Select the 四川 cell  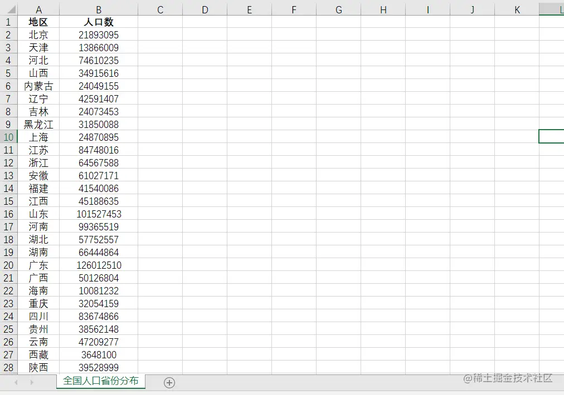coord(38,317)
